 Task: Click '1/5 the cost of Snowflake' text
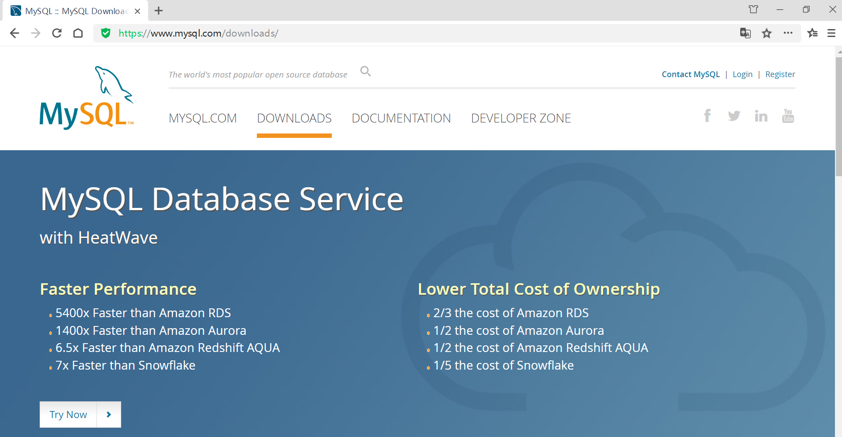click(504, 365)
